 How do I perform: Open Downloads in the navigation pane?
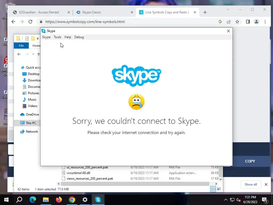click(31, 80)
